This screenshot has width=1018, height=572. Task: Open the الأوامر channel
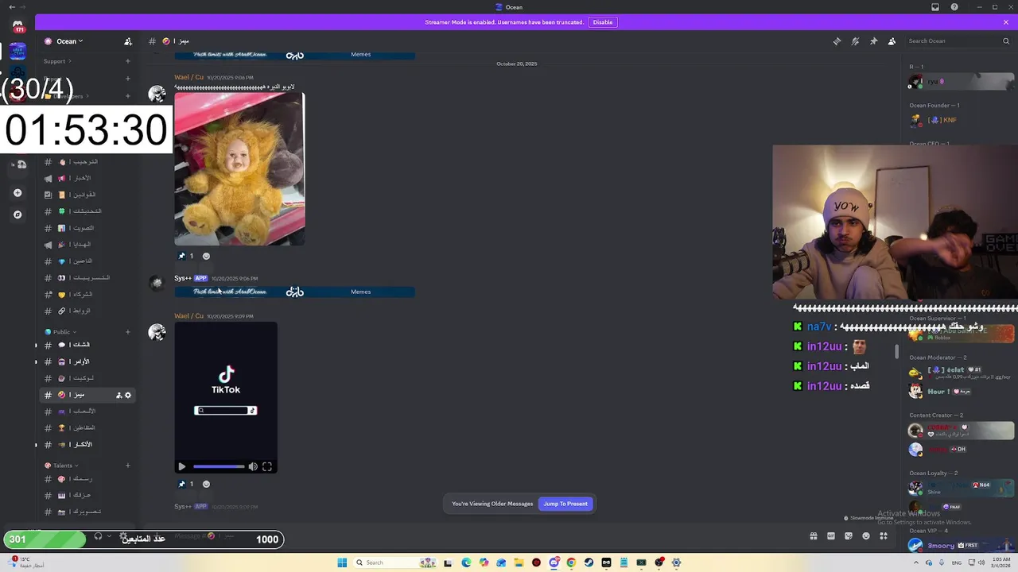87,361
